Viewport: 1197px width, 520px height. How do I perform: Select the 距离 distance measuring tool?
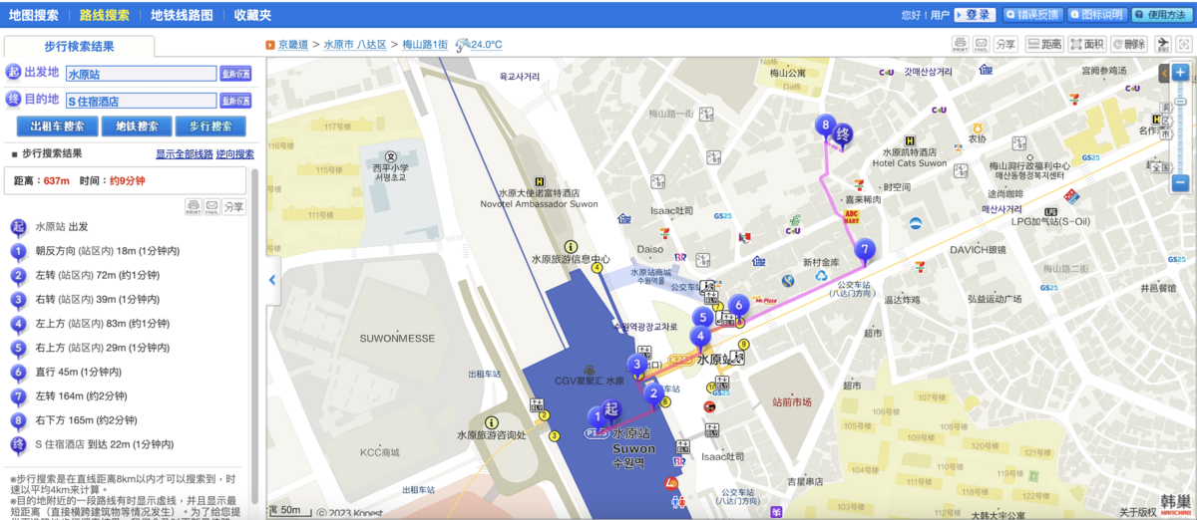pyautogui.click(x=1044, y=45)
